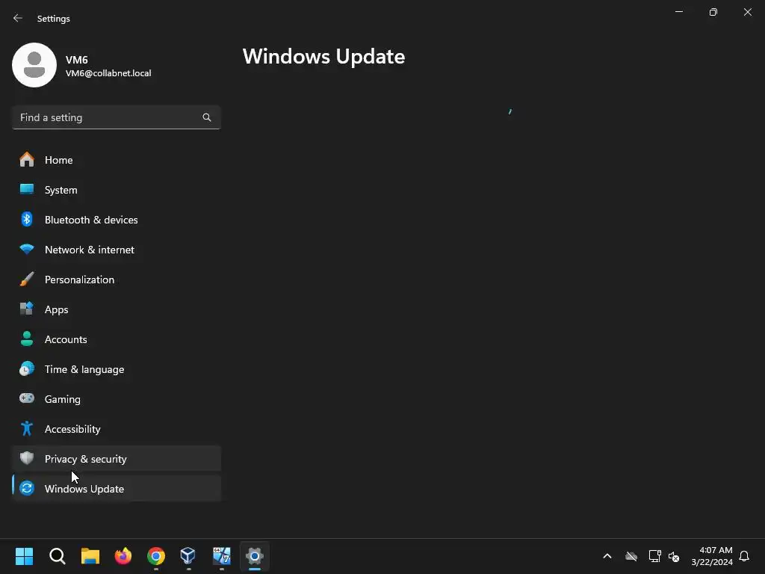Show hidden tray icons chevron
The image size is (765, 574).
(x=607, y=556)
